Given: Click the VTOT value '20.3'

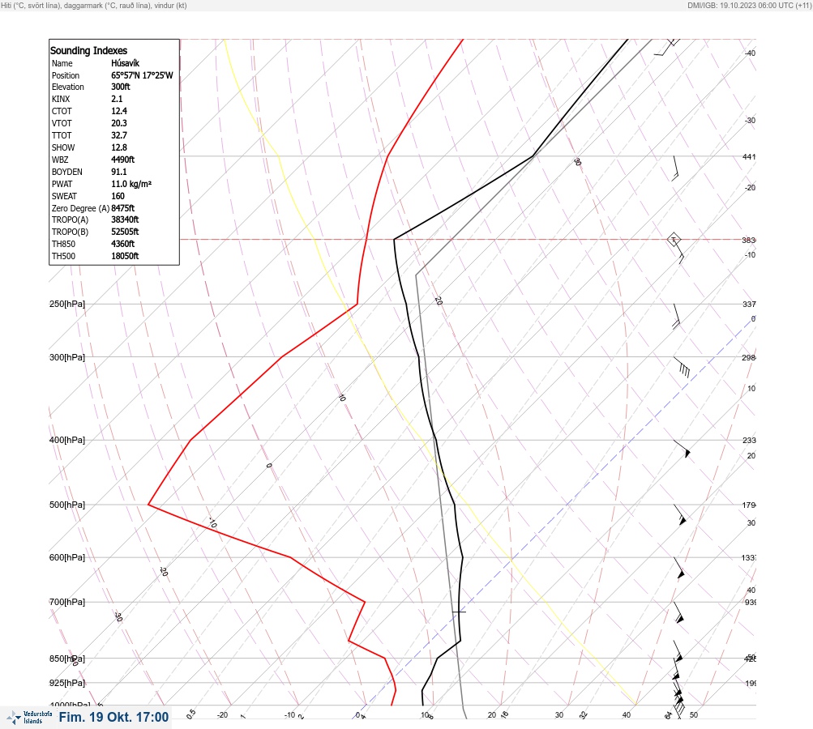Looking at the screenshot, I should [x=118, y=123].
